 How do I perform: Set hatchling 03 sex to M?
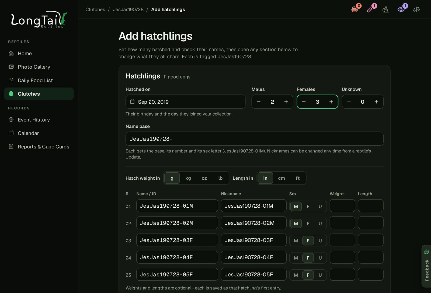coord(296,241)
